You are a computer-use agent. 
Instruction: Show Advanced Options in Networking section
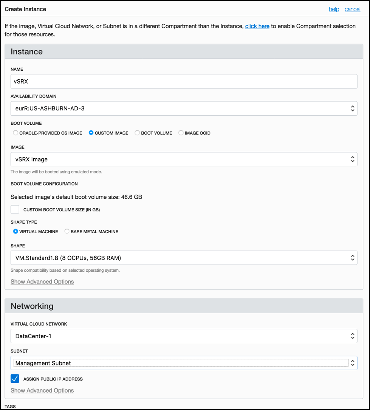(42, 390)
